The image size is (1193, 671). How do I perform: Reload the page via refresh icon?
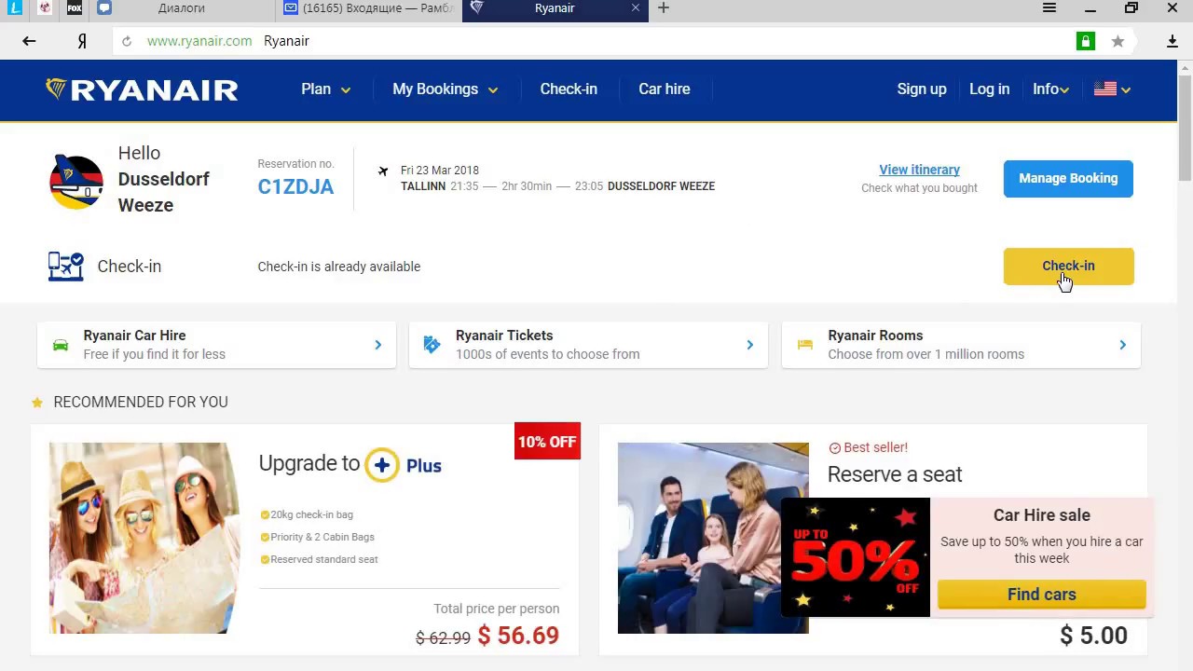(x=127, y=41)
